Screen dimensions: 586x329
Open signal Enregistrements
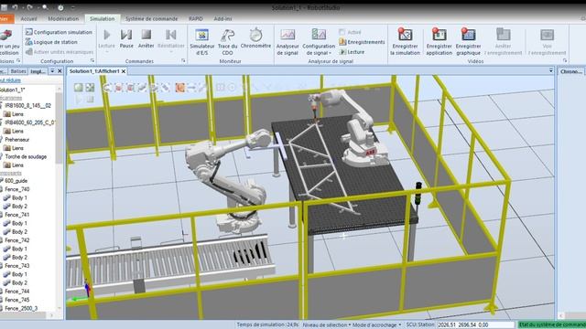(x=362, y=42)
